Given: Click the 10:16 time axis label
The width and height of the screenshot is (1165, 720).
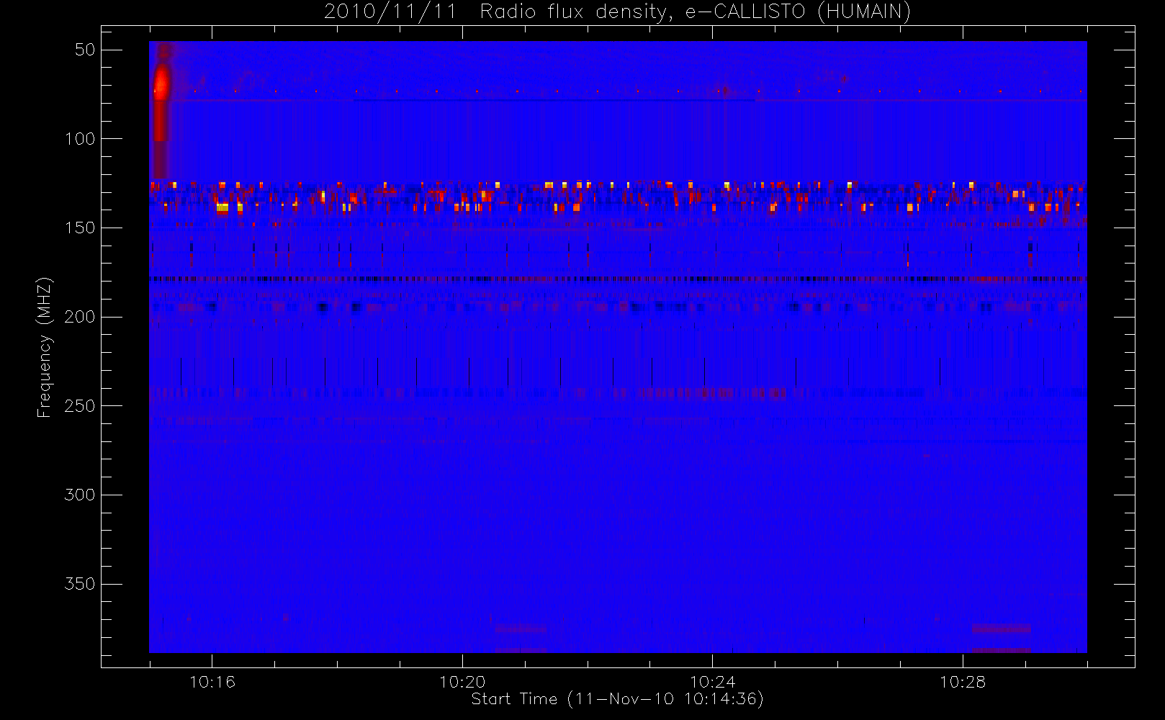Looking at the screenshot, I should pos(212,682).
